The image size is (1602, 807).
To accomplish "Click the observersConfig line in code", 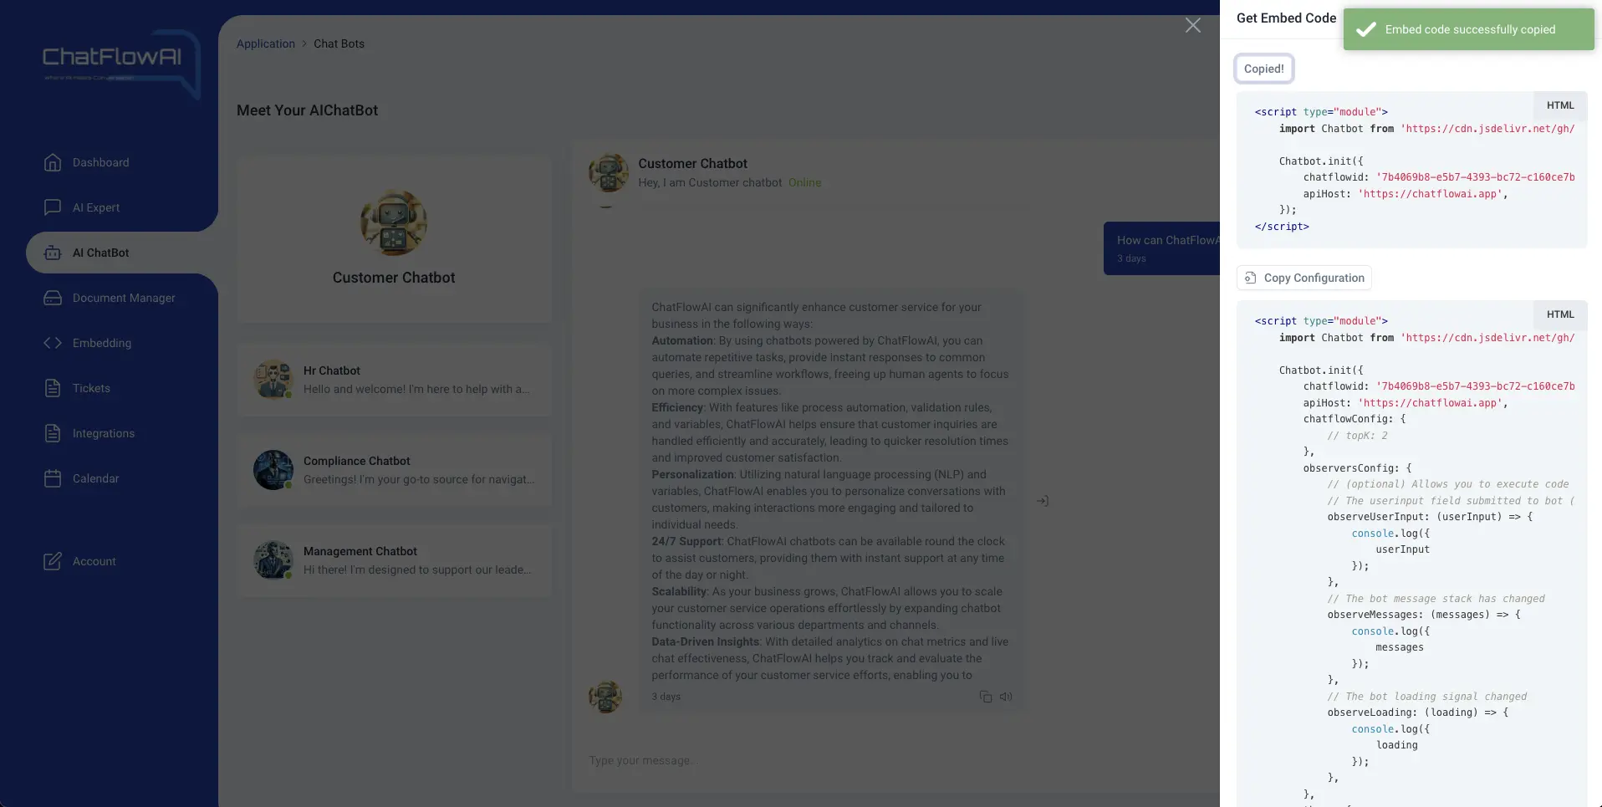I will [1357, 468].
